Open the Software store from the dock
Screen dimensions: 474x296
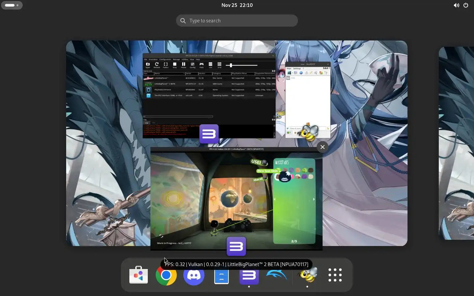139,275
